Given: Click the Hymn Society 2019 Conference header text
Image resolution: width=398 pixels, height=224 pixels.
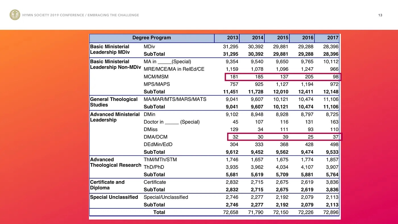Looking at the screenshot, I should point(81,15).
